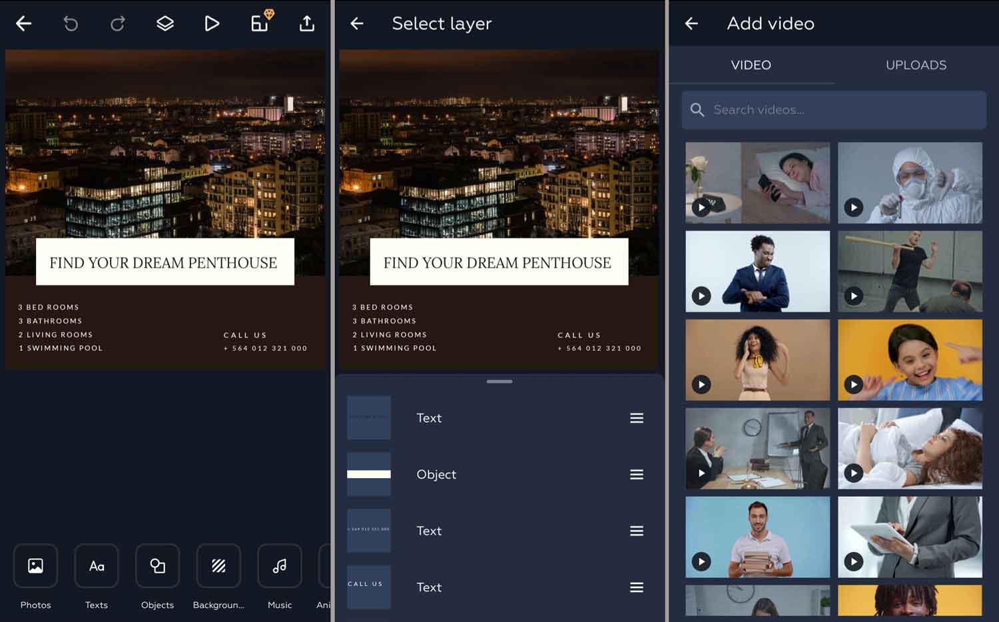Select the curly-haired woman on phone video
Screen dimensions: 999x622
(x=758, y=360)
